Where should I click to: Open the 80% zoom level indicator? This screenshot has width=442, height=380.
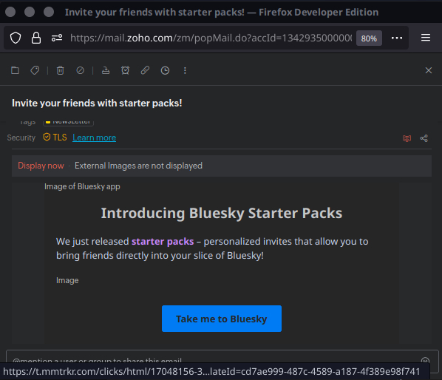[x=369, y=38]
